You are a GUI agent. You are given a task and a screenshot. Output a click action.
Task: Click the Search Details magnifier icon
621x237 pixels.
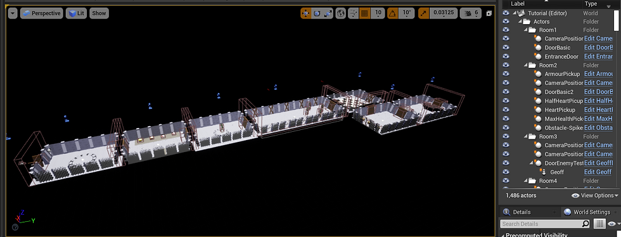point(586,224)
